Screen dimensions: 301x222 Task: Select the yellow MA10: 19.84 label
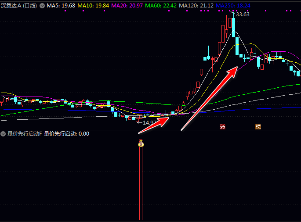[x=93, y=6]
